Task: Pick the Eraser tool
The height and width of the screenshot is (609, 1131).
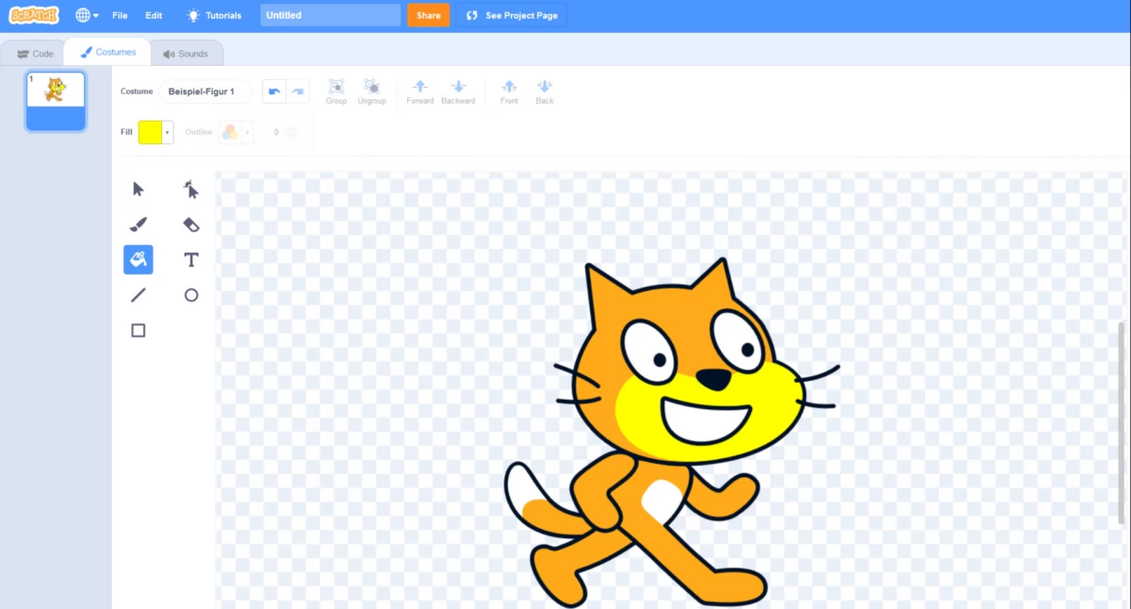Action: 191,224
